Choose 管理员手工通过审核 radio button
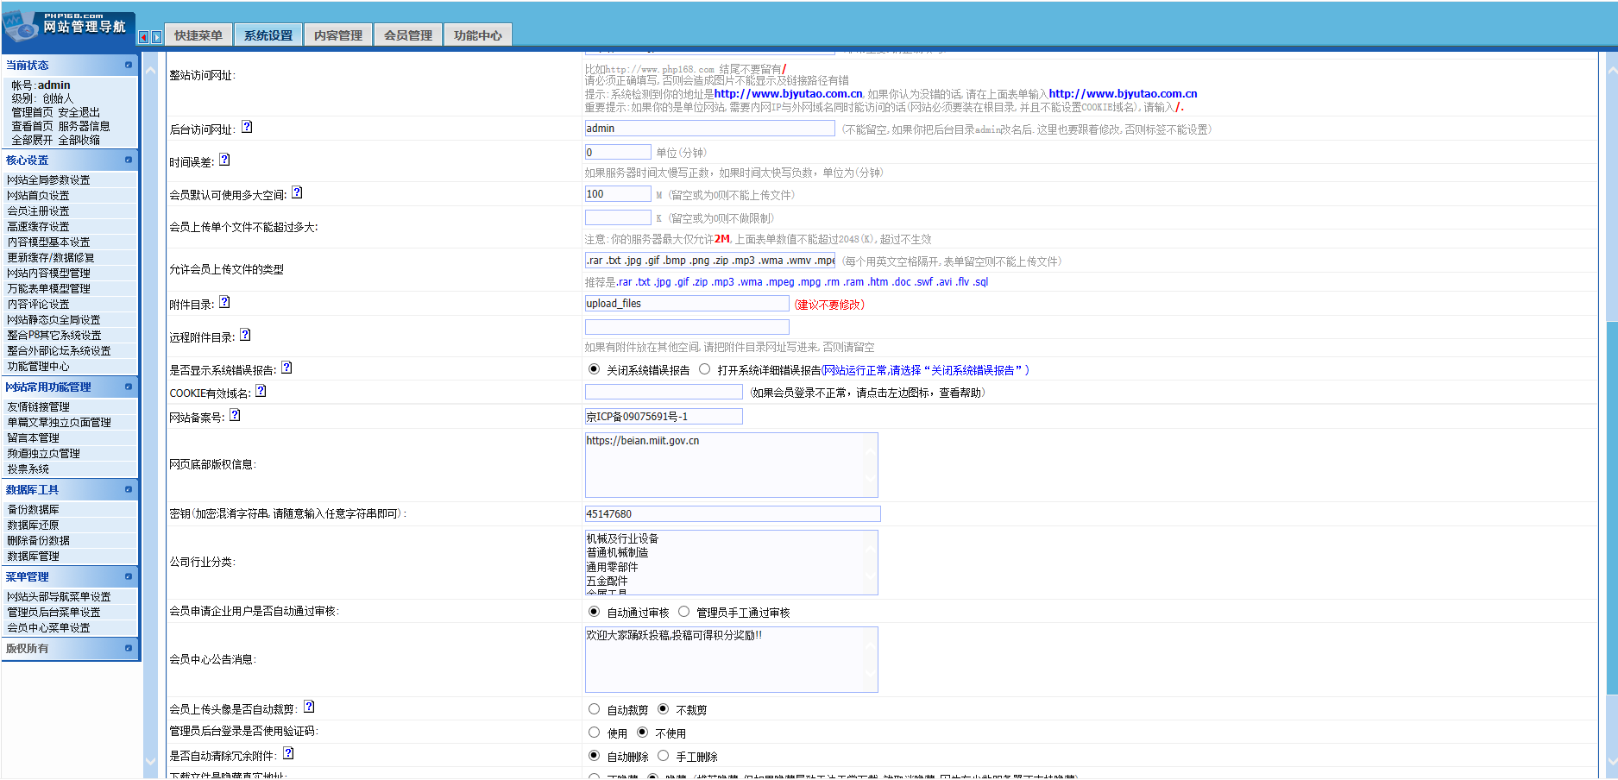The image size is (1618, 780). [x=684, y=612]
